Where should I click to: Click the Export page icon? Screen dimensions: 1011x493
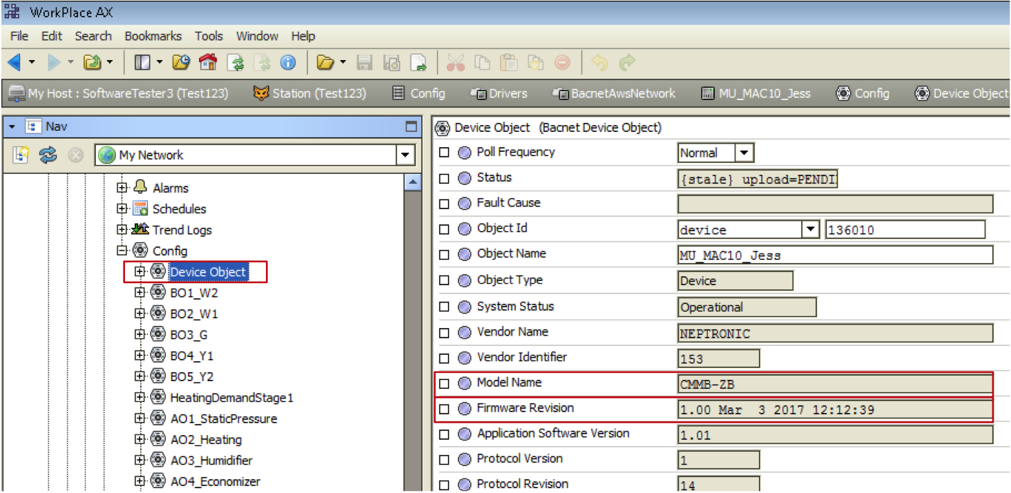pyautogui.click(x=418, y=63)
